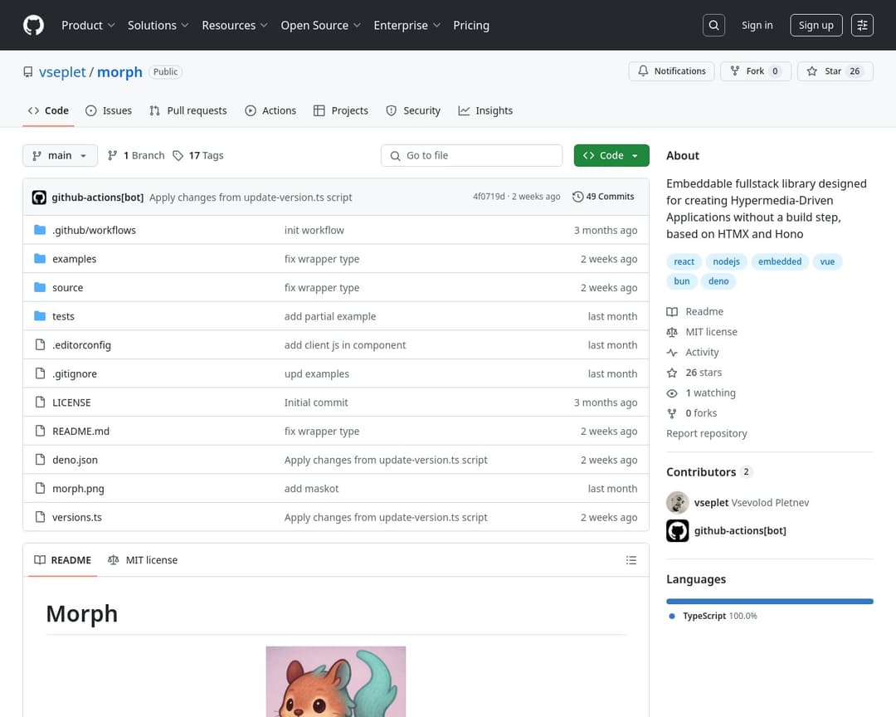
Task: Go to the Pricing page
Action: (471, 25)
